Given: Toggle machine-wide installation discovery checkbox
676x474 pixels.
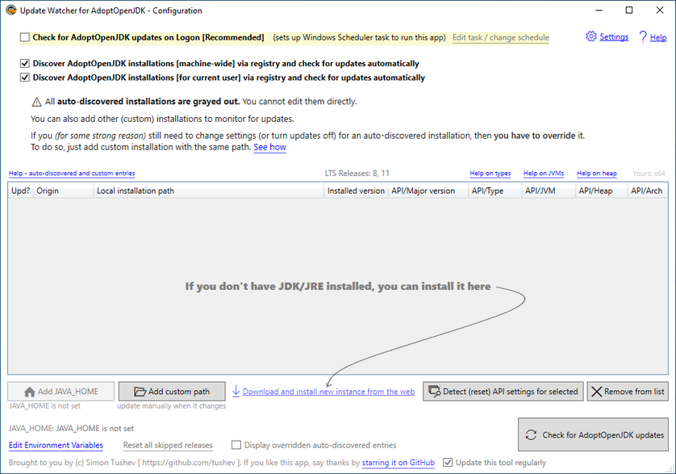Looking at the screenshot, I should (24, 64).
